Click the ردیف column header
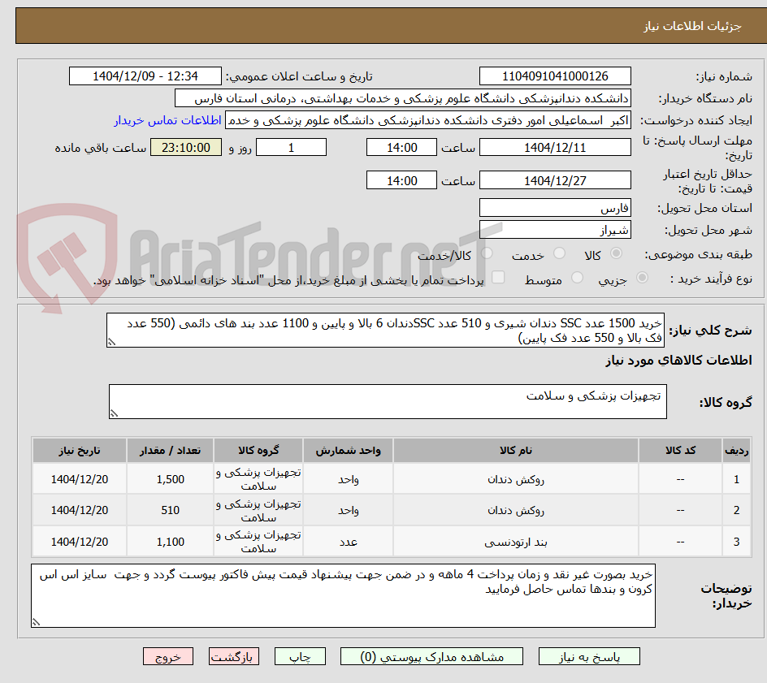This screenshot has width=767, height=683. [x=737, y=450]
